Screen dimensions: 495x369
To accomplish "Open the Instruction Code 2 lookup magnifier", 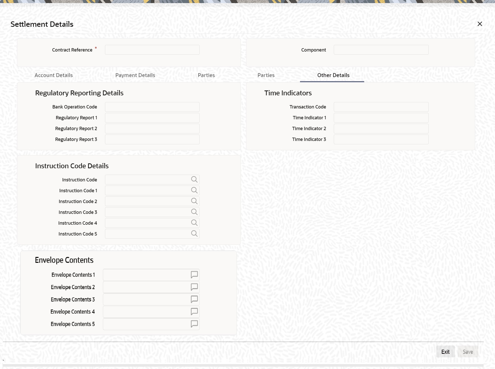I will coord(194,201).
